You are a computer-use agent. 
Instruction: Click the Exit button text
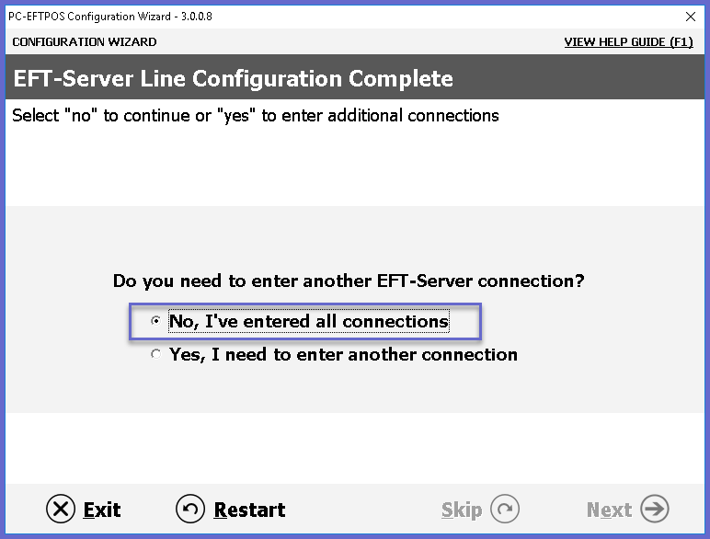[102, 510]
